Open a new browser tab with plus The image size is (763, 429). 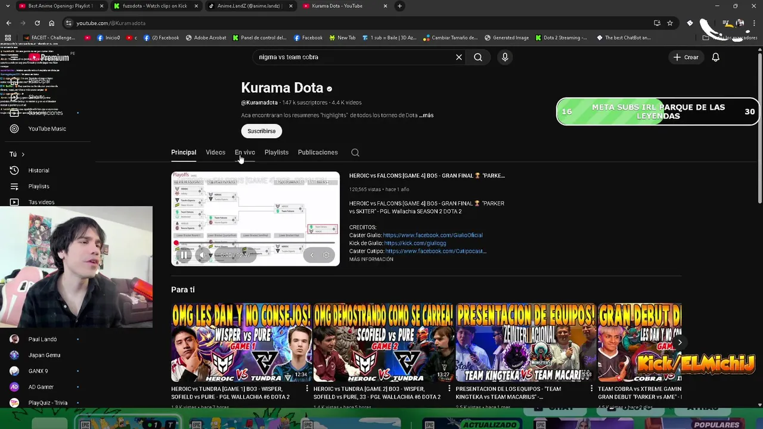[x=399, y=6]
